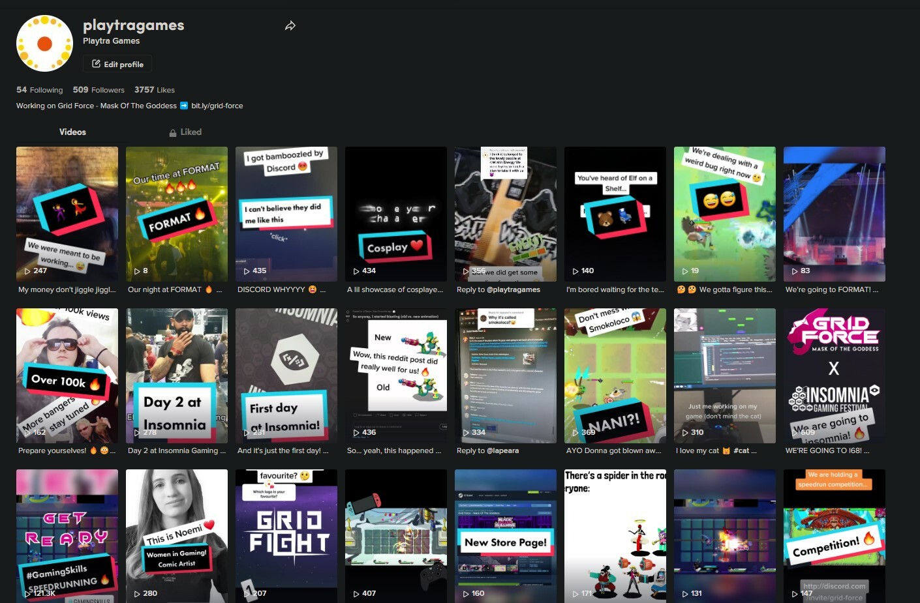Screen dimensions: 920x603
Task: Open the 'NANI?!' Smokoloco video thumbnail
Action: tap(615, 375)
